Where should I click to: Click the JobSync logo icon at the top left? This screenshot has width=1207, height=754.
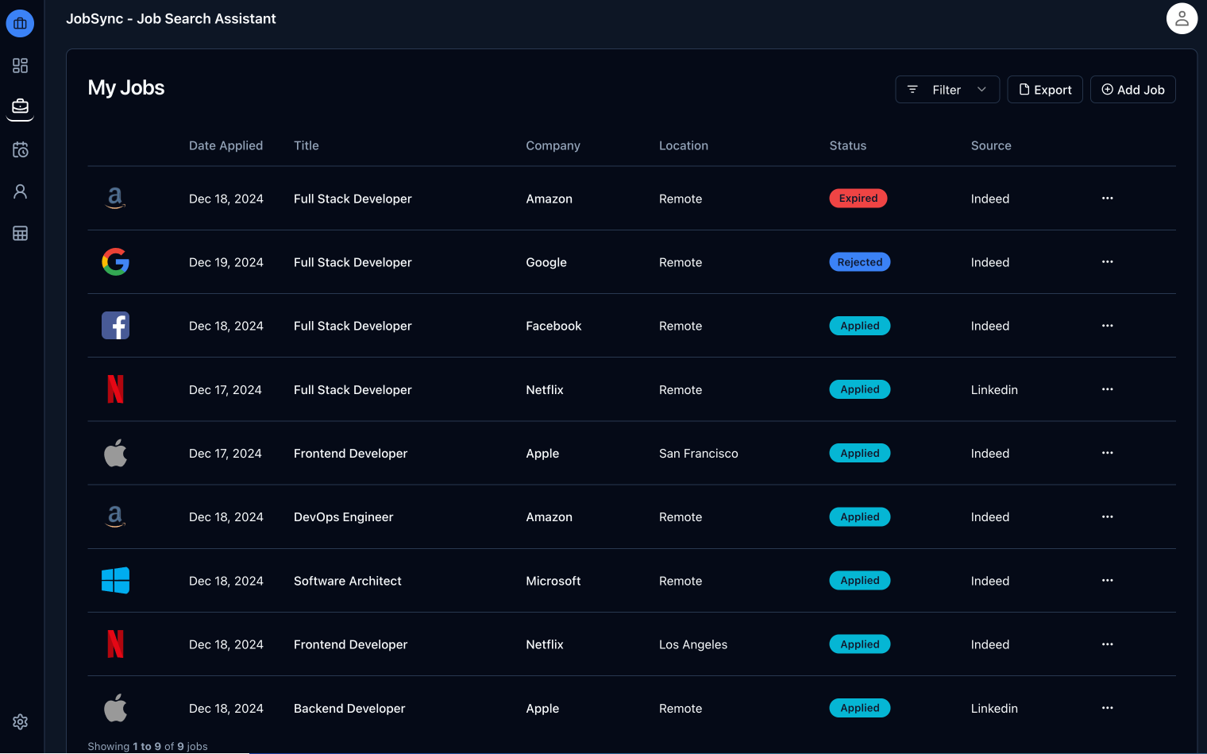(x=20, y=23)
